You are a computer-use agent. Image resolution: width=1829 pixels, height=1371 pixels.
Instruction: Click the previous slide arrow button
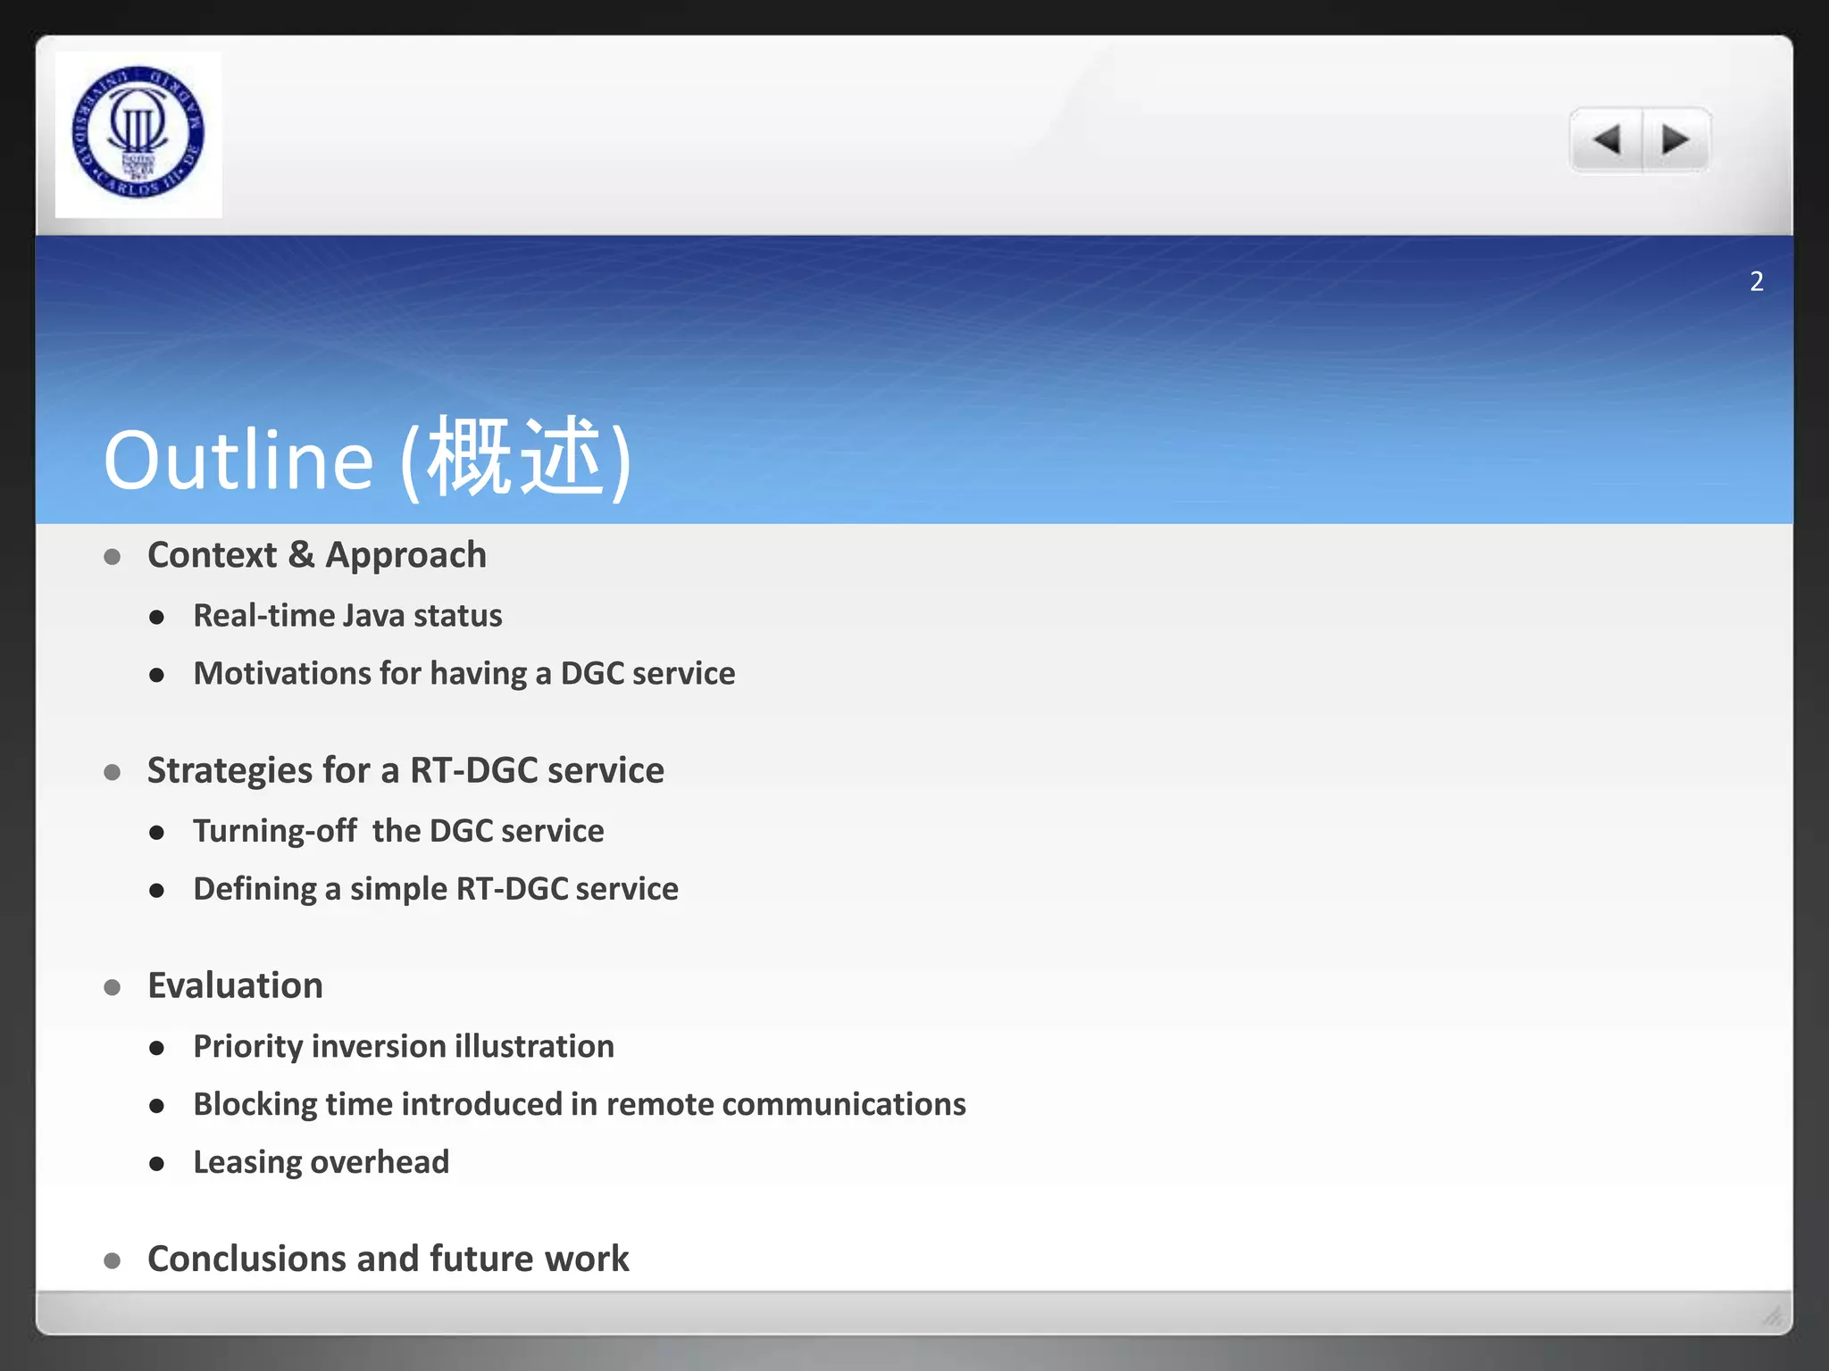[1606, 140]
